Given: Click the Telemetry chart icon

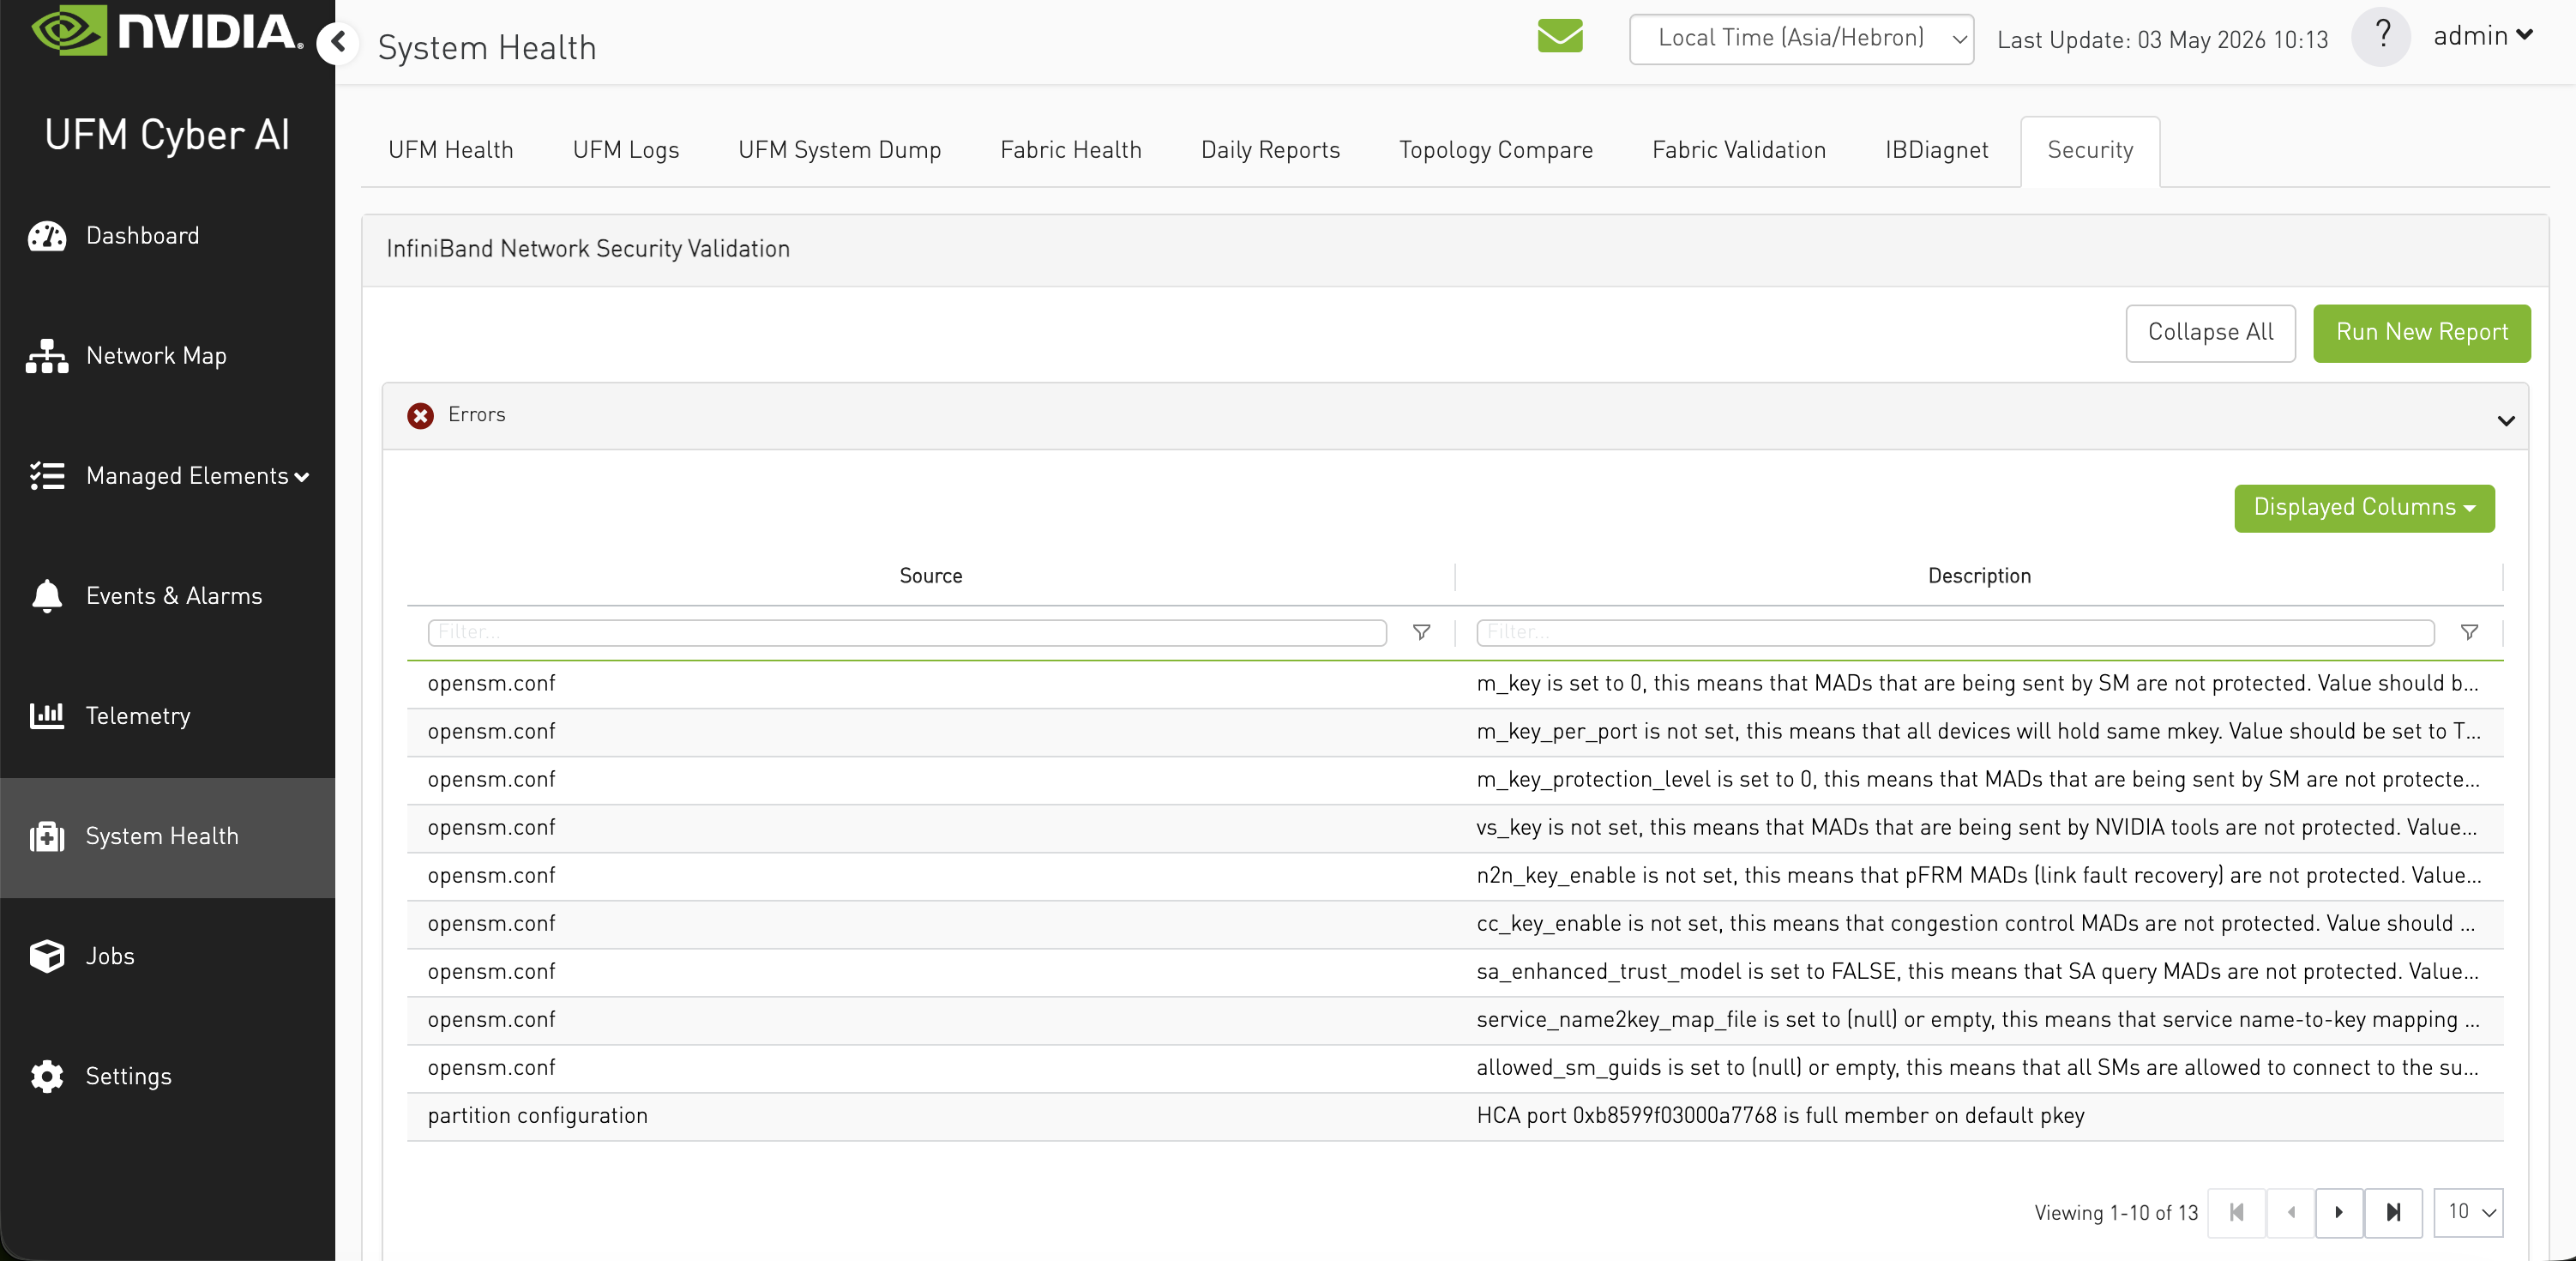Looking at the screenshot, I should point(47,716).
